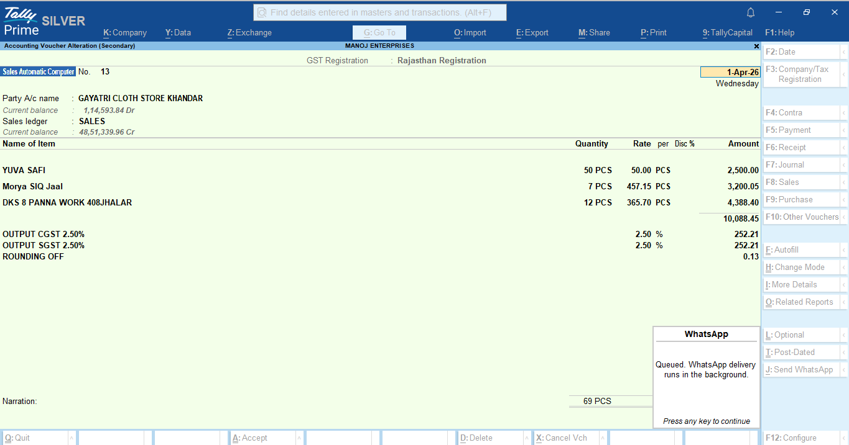This screenshot has height=445, width=849.
Task: Open the K: Company menu
Action: tap(125, 33)
